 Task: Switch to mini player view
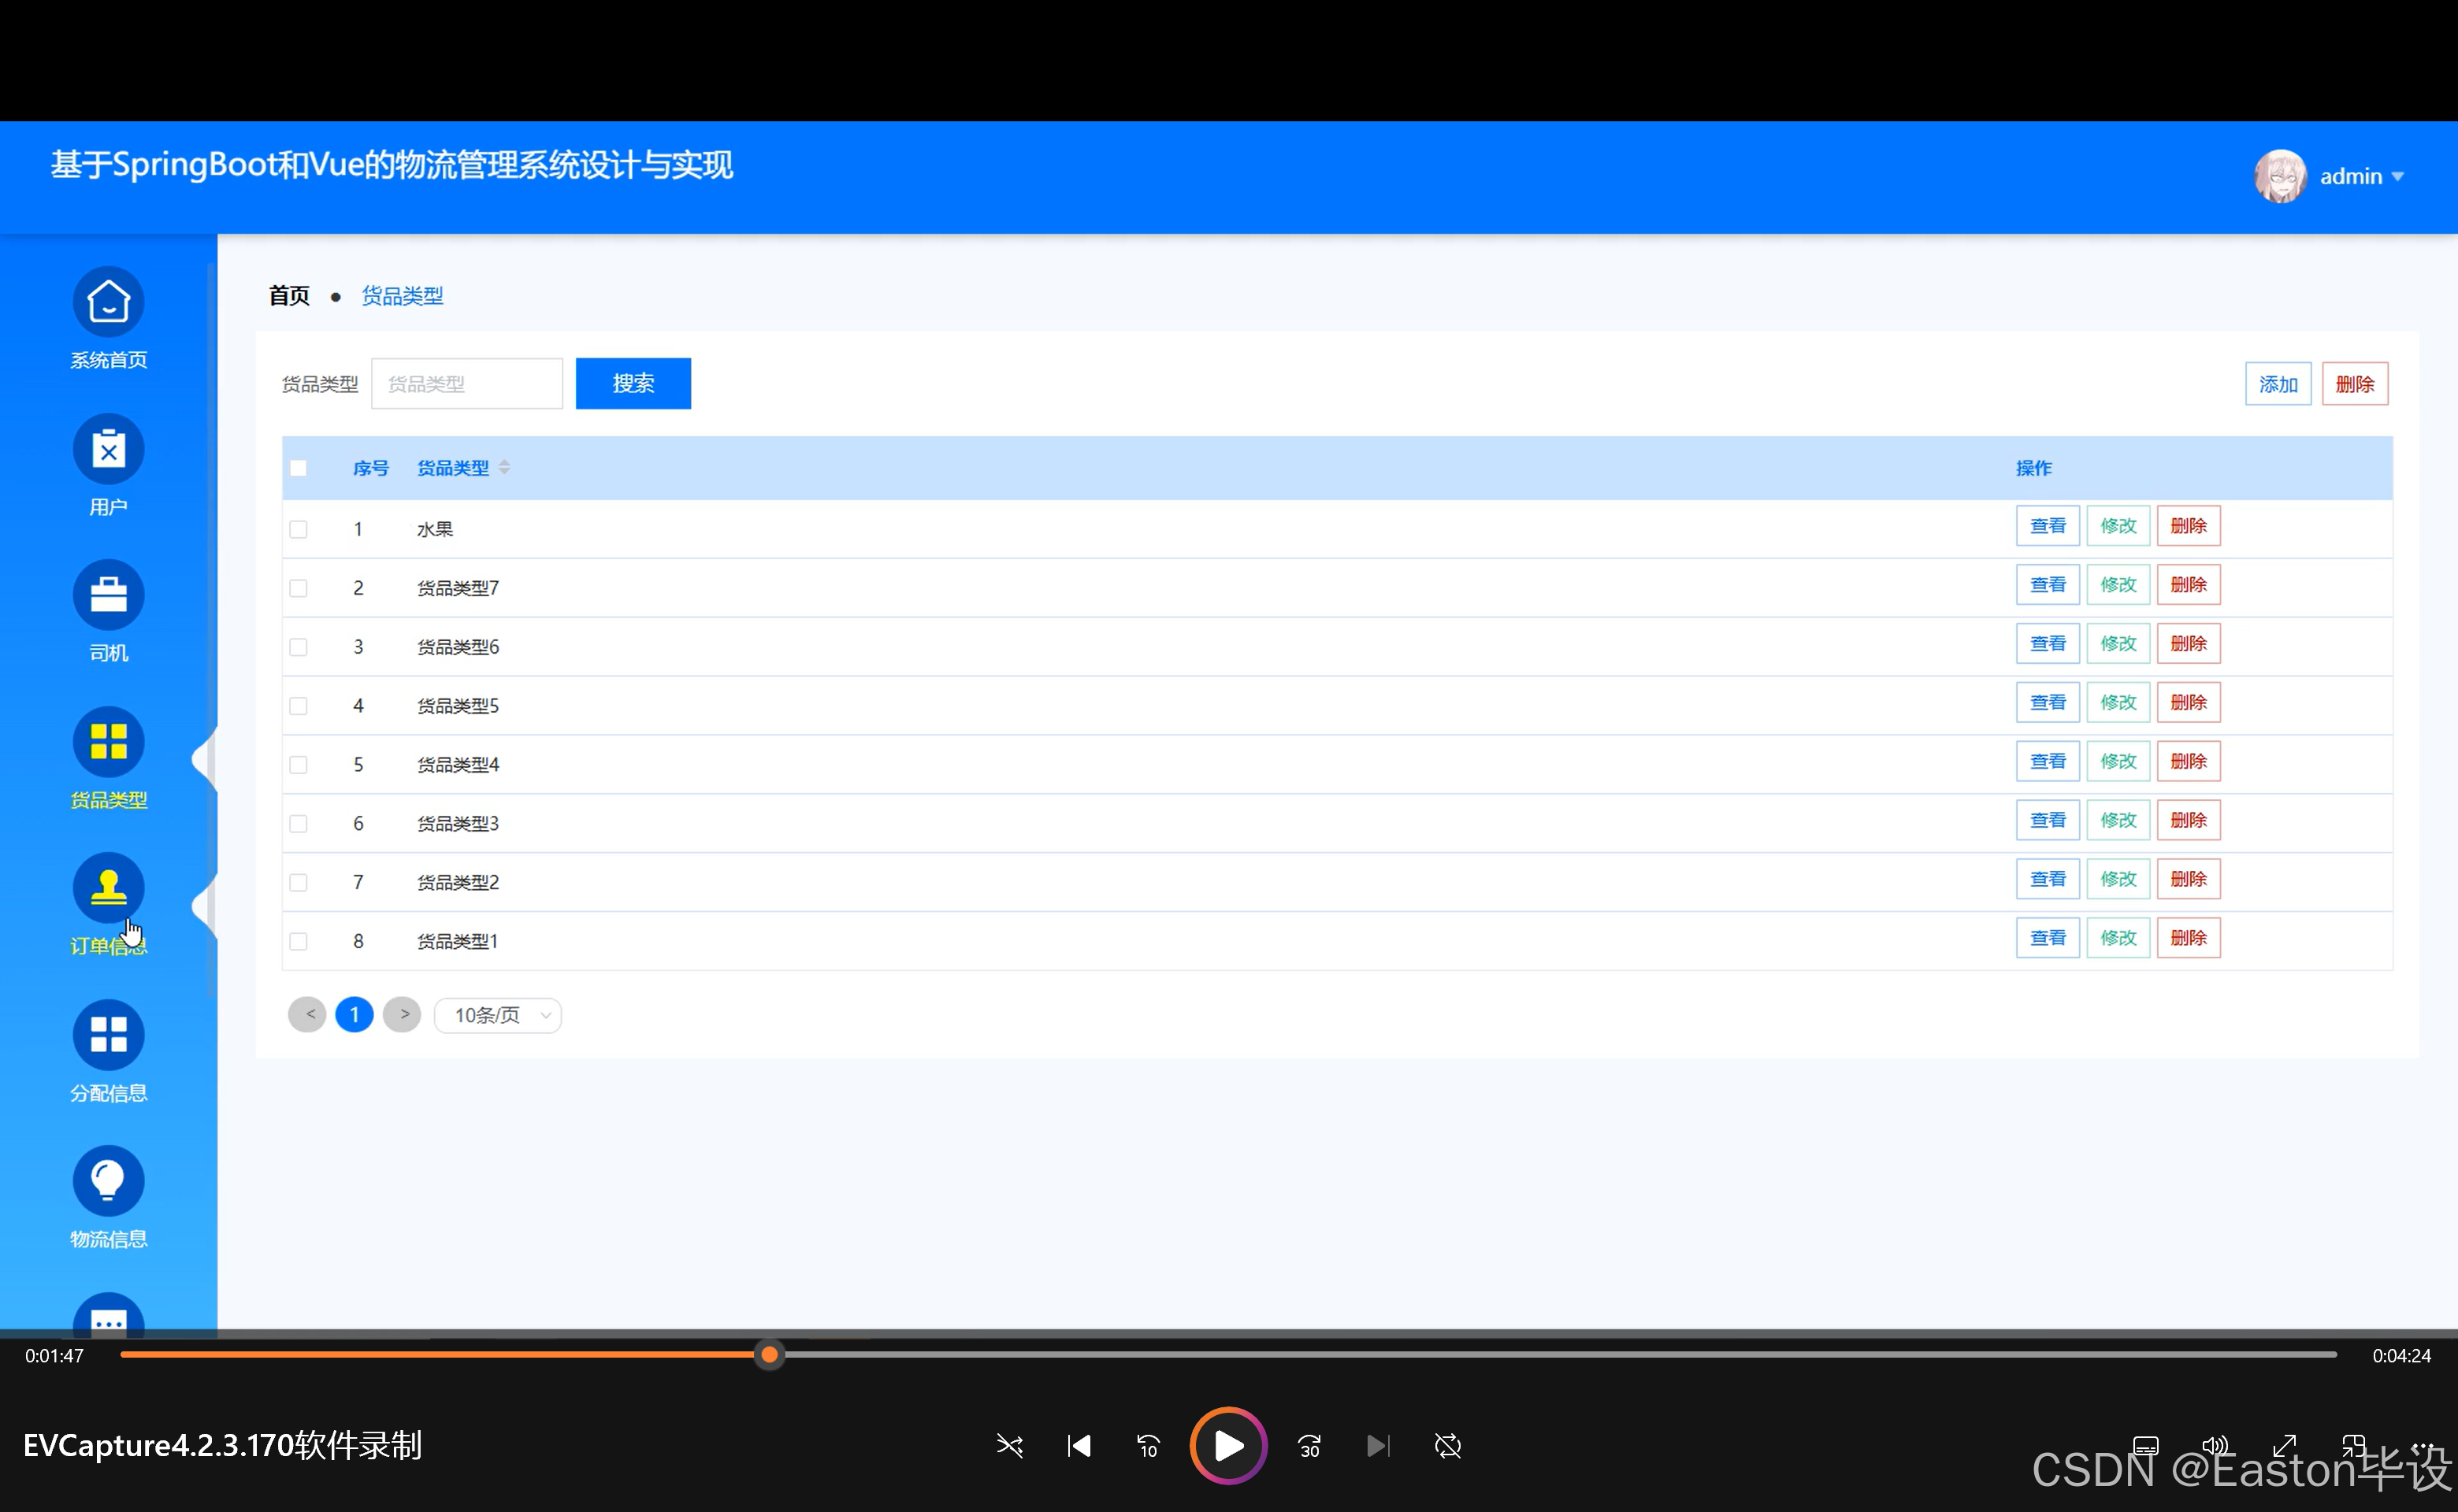pyautogui.click(x=2354, y=1446)
